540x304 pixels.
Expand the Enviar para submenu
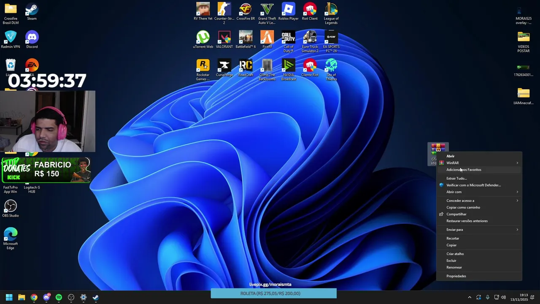click(479, 230)
